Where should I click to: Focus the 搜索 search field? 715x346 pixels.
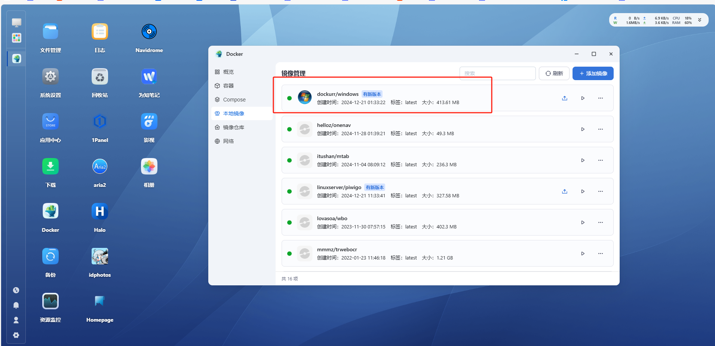(x=498, y=73)
